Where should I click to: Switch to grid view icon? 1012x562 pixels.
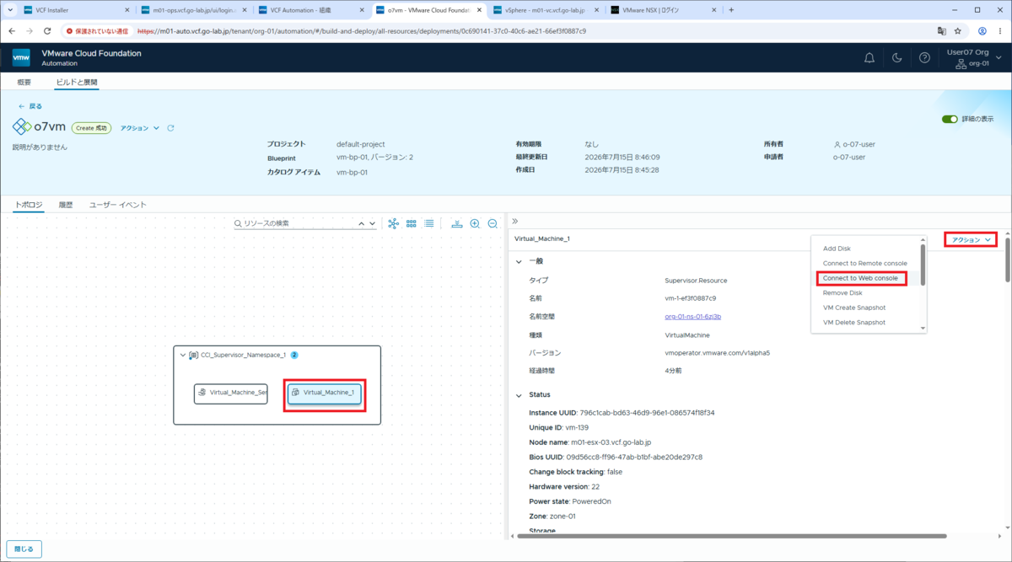[412, 223]
